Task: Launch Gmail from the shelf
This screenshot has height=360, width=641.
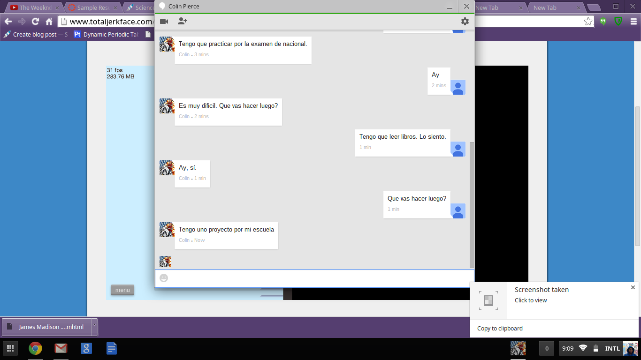Action: (61, 348)
